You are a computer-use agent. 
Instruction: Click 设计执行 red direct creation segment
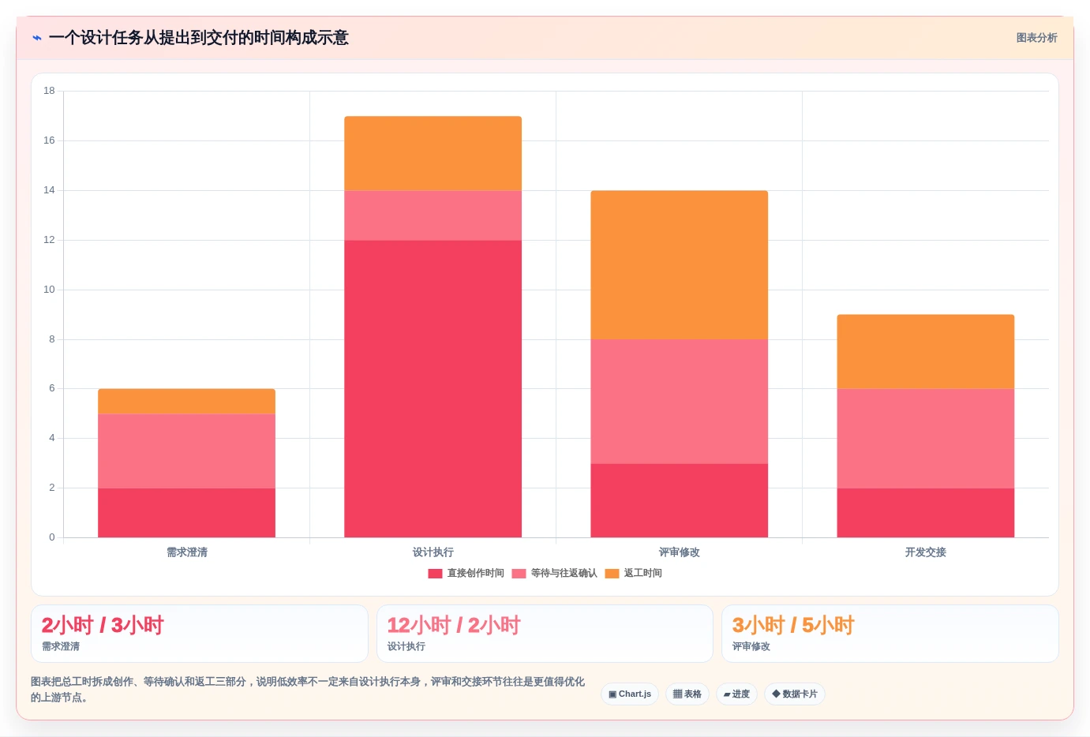click(x=433, y=389)
